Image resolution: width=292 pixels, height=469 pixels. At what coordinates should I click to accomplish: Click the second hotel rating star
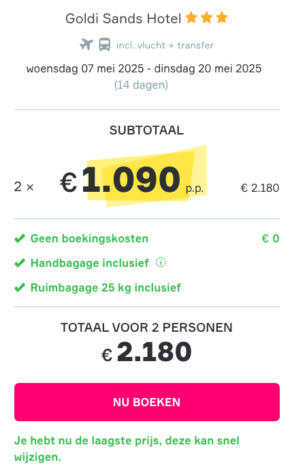[207, 18]
